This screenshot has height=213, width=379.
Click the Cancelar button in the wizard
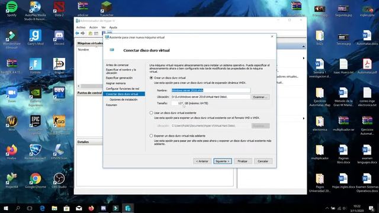tap(263, 161)
